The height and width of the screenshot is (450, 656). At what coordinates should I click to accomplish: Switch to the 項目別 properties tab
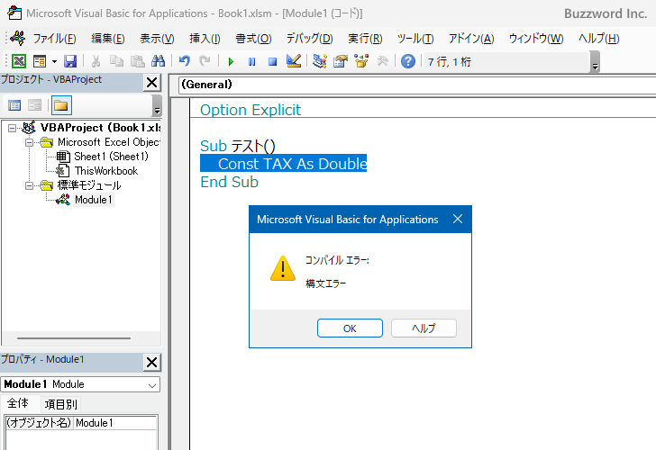61,404
